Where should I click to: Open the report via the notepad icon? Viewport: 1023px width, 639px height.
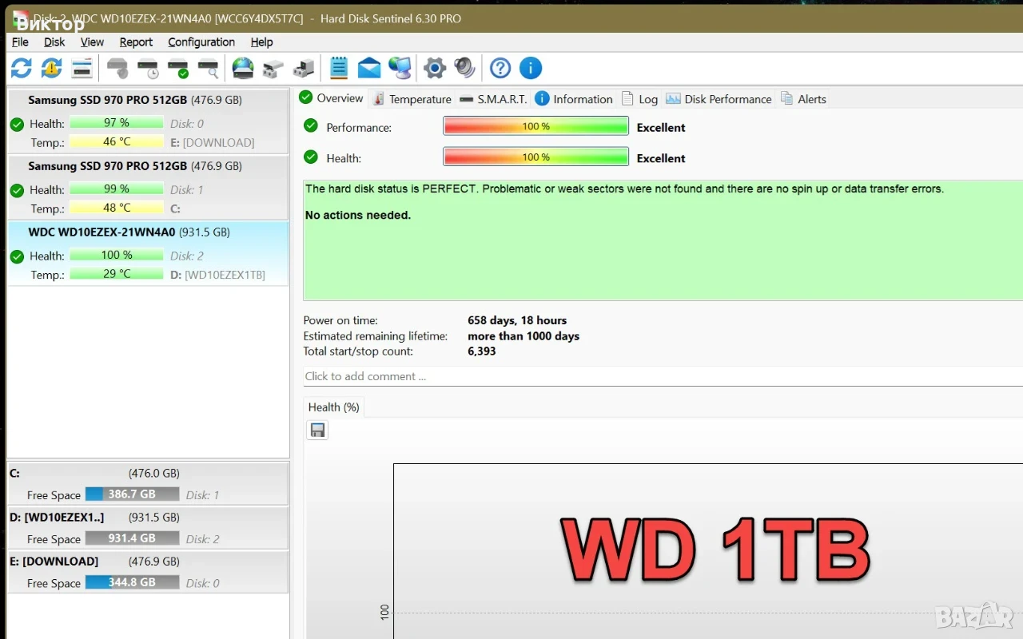pos(339,68)
